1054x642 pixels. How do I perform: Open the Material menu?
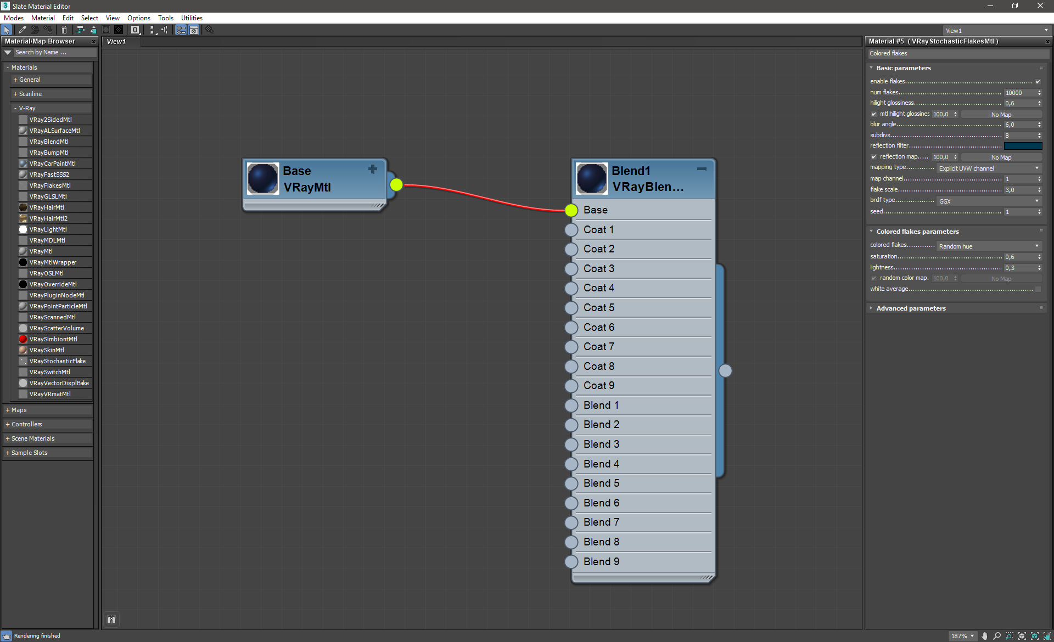pos(43,18)
